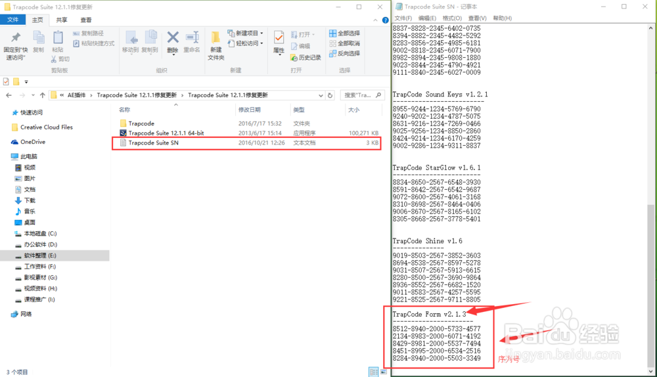
Task: Collapse the Explorer ribbon
Action: pyautogui.click(x=375, y=20)
